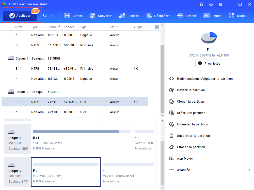Screen dimensions: 254x190
Task: Open column settings list icon
Action: [157, 27]
